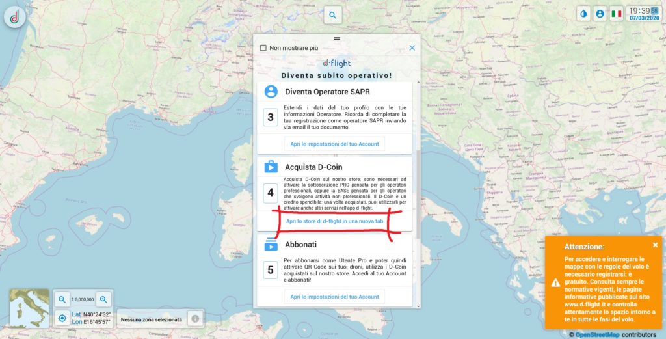Click the 'Attenzione:' heading text
The height and width of the screenshot is (339, 666).
[x=584, y=247]
